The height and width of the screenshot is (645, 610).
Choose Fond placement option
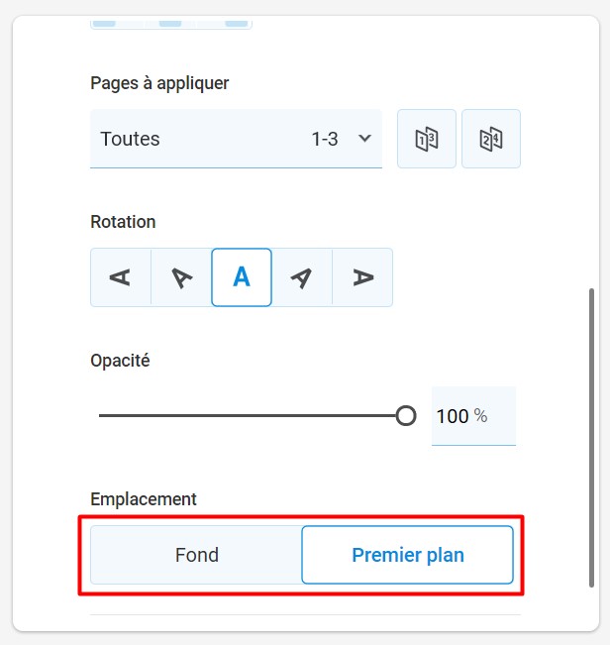tap(196, 555)
